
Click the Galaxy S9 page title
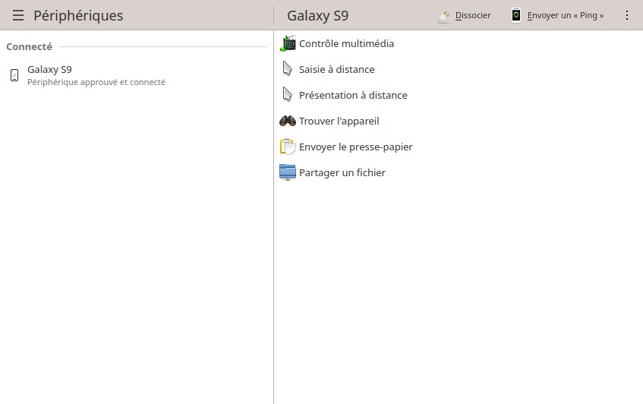318,16
